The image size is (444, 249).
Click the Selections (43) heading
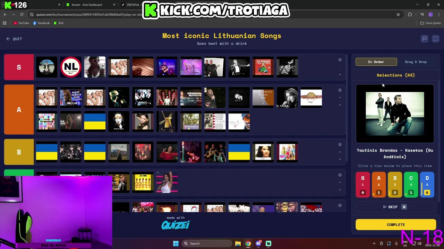coord(396,75)
